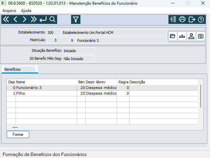
Task: Click the Situação Benefício field Iniciado
Action: [79, 51]
